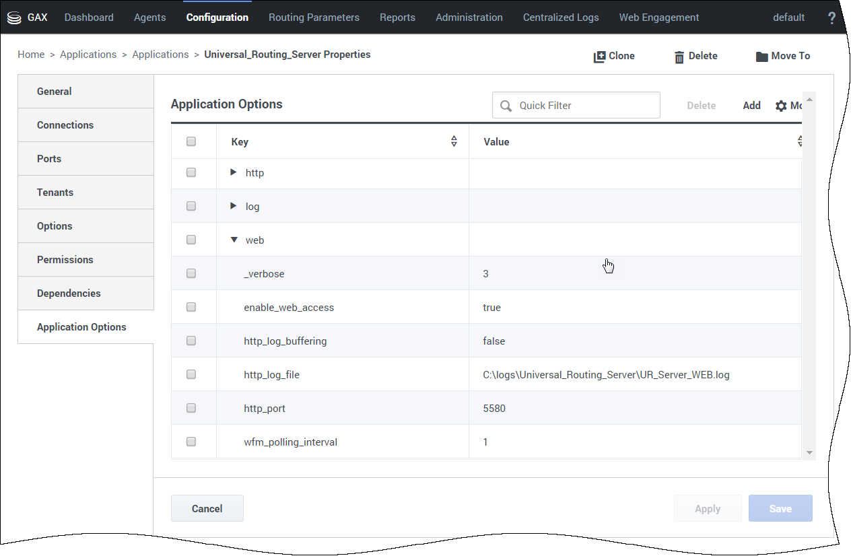Sort by Key column arrows

click(454, 141)
